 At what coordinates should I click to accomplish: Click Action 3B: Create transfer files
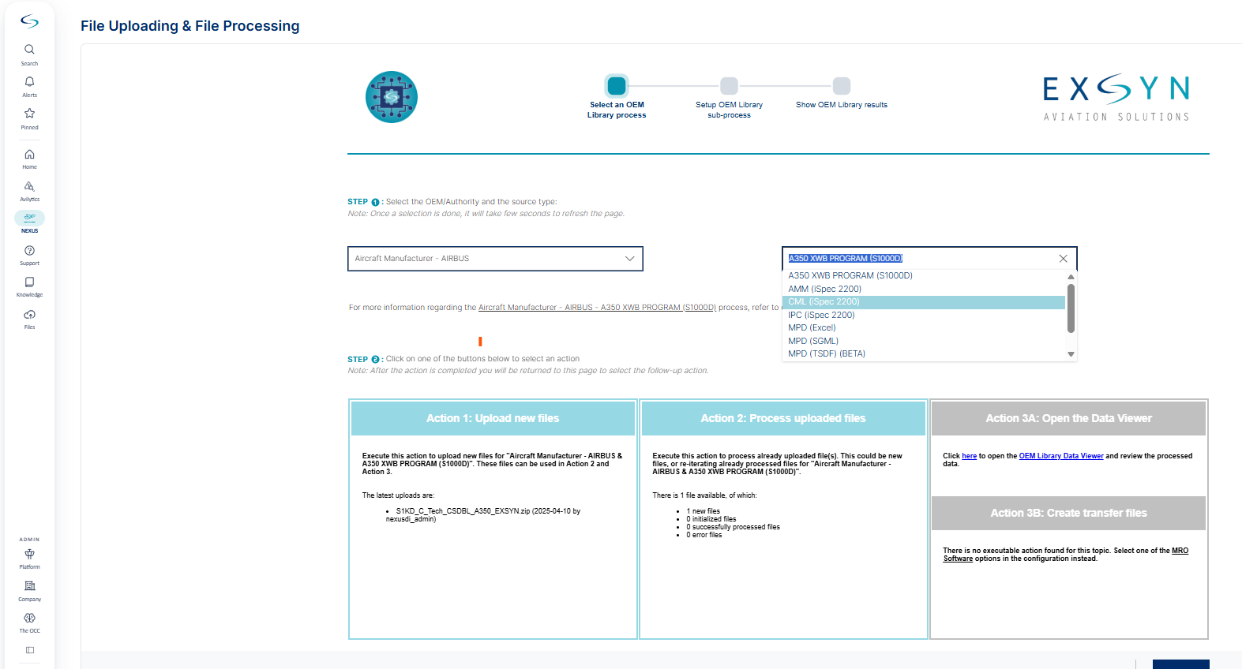(x=1068, y=513)
